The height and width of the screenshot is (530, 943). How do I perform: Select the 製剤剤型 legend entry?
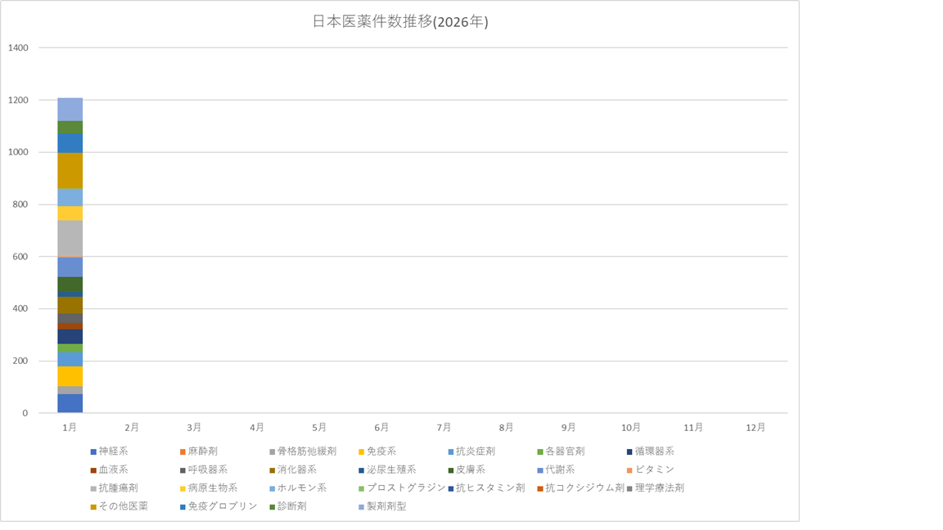click(x=386, y=506)
